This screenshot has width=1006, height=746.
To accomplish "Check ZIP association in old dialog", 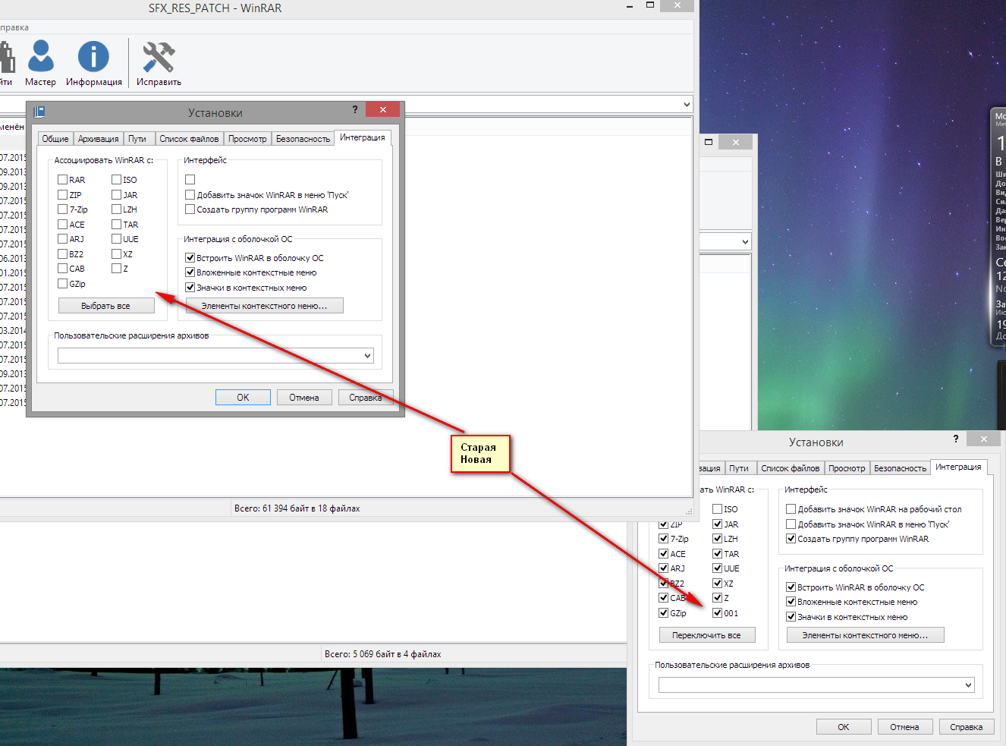I will (63, 195).
